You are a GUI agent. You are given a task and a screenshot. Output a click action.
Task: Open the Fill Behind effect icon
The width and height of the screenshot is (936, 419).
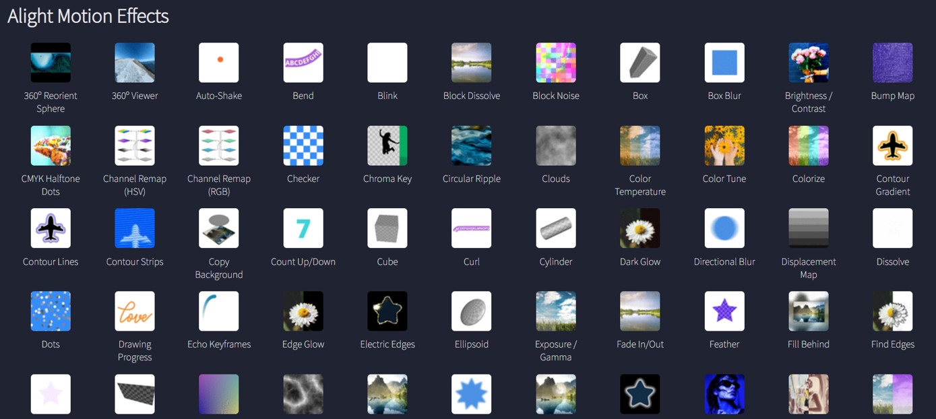[x=809, y=311]
